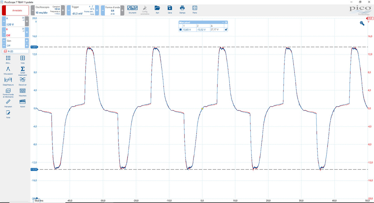Open the Misurazioni measurements tool
This screenshot has width=374, height=203.
click(x=8, y=71)
